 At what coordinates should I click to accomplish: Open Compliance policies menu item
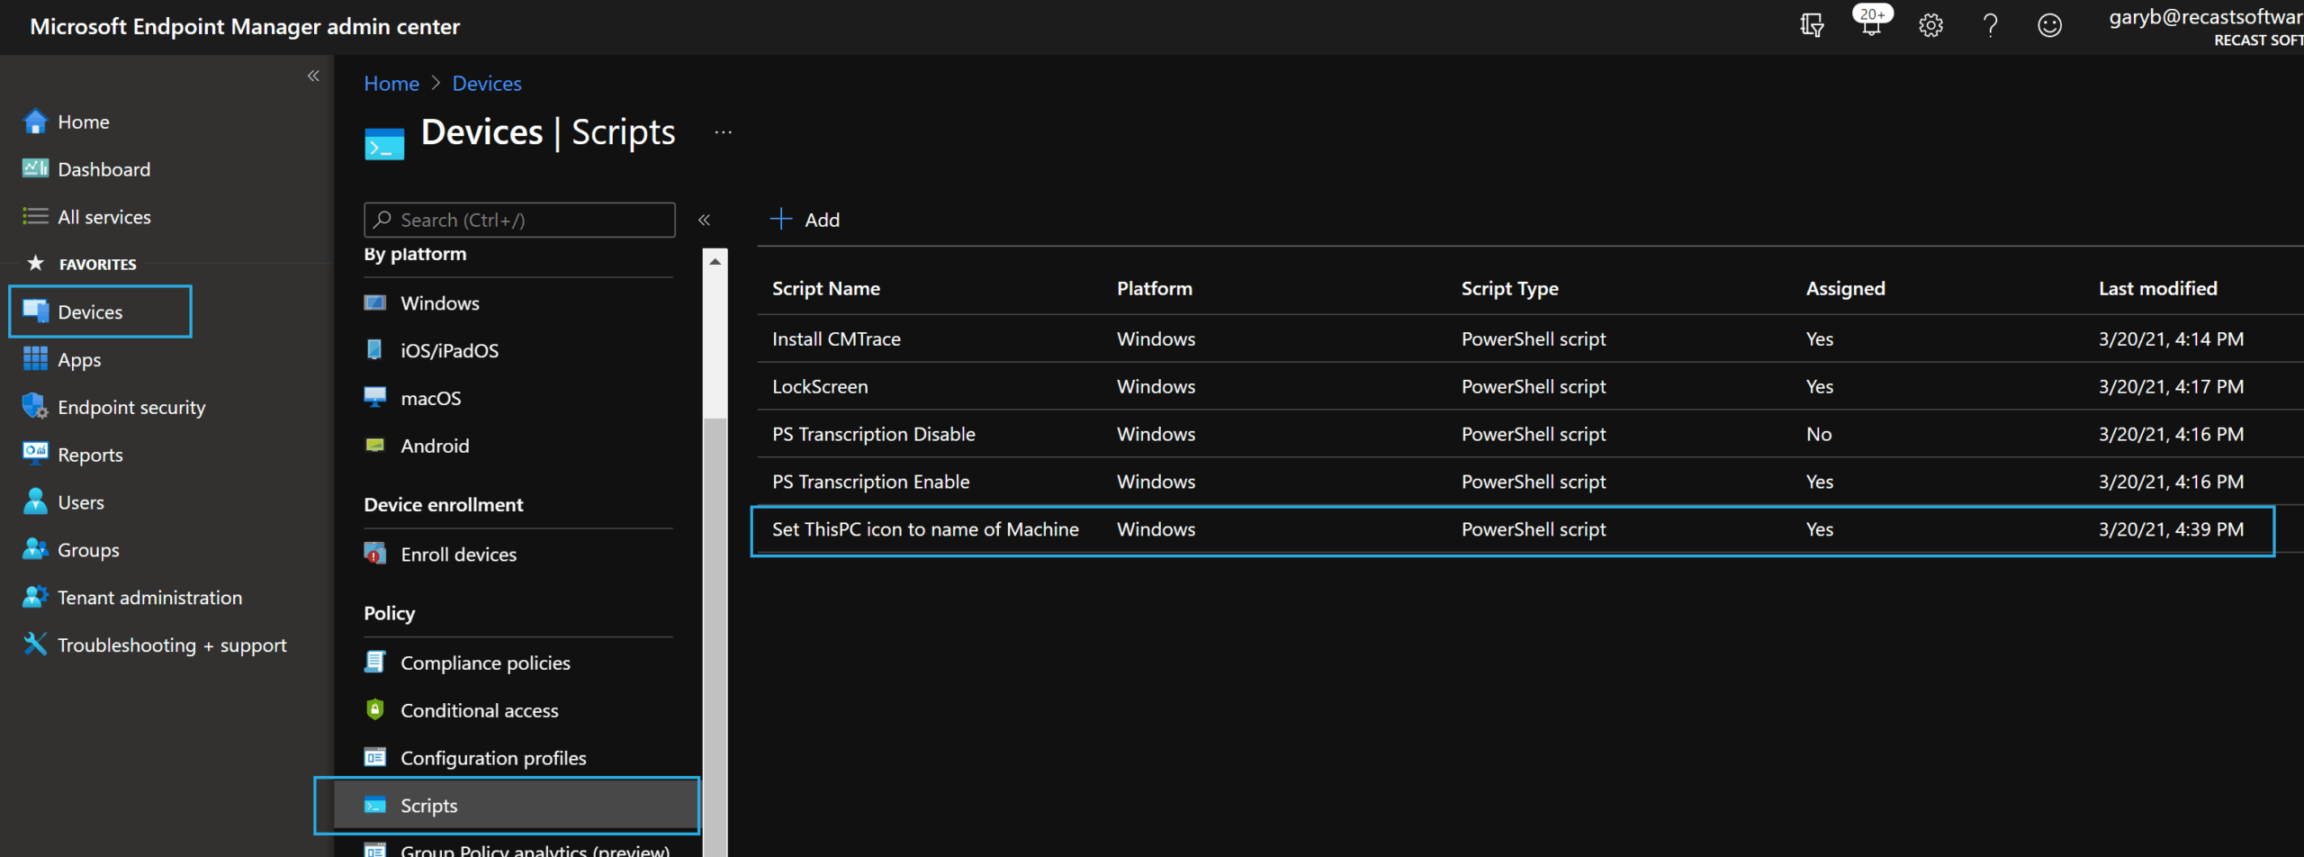484,663
